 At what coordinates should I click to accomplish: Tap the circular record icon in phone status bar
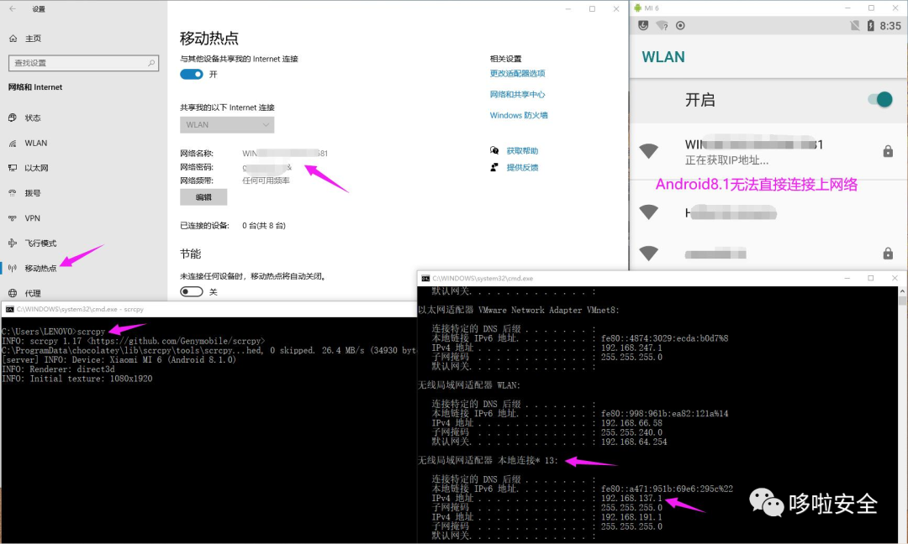tap(680, 25)
